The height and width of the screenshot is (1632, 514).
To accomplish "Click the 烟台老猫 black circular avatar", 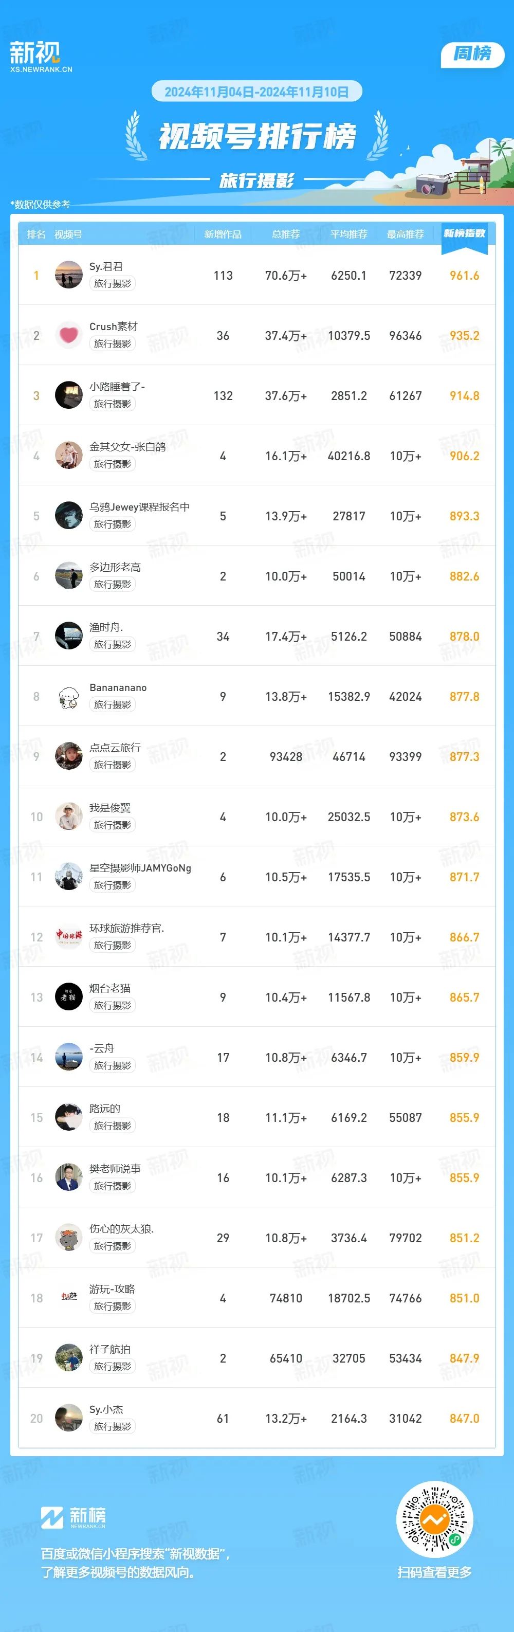I will point(68,997).
